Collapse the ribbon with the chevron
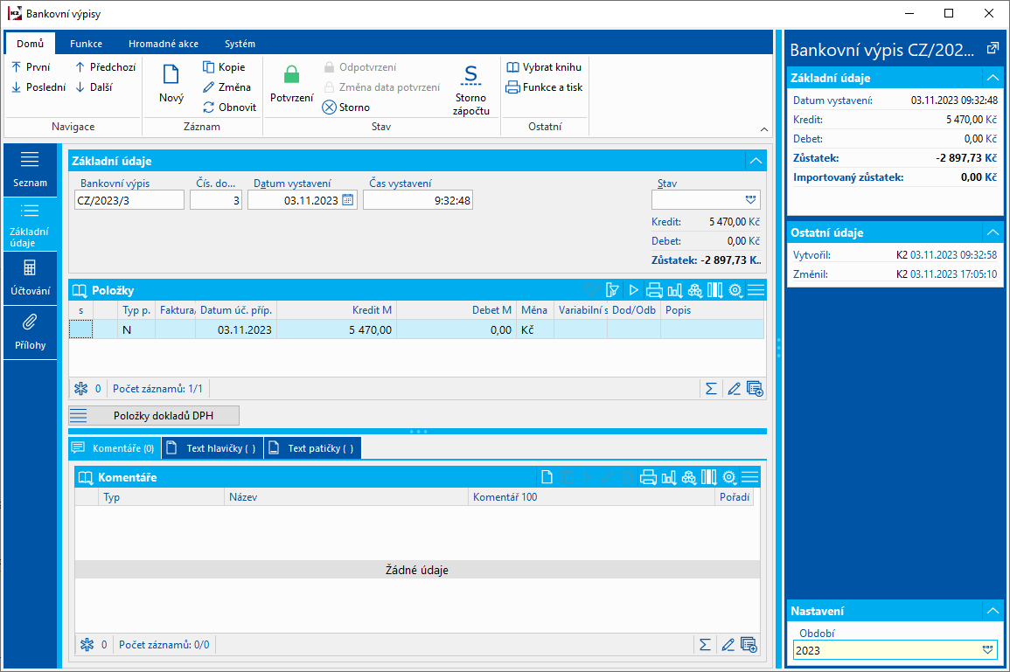 coord(763,129)
